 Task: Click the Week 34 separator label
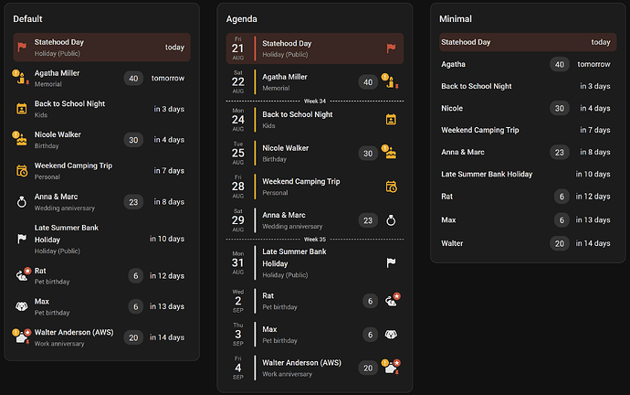pos(315,101)
